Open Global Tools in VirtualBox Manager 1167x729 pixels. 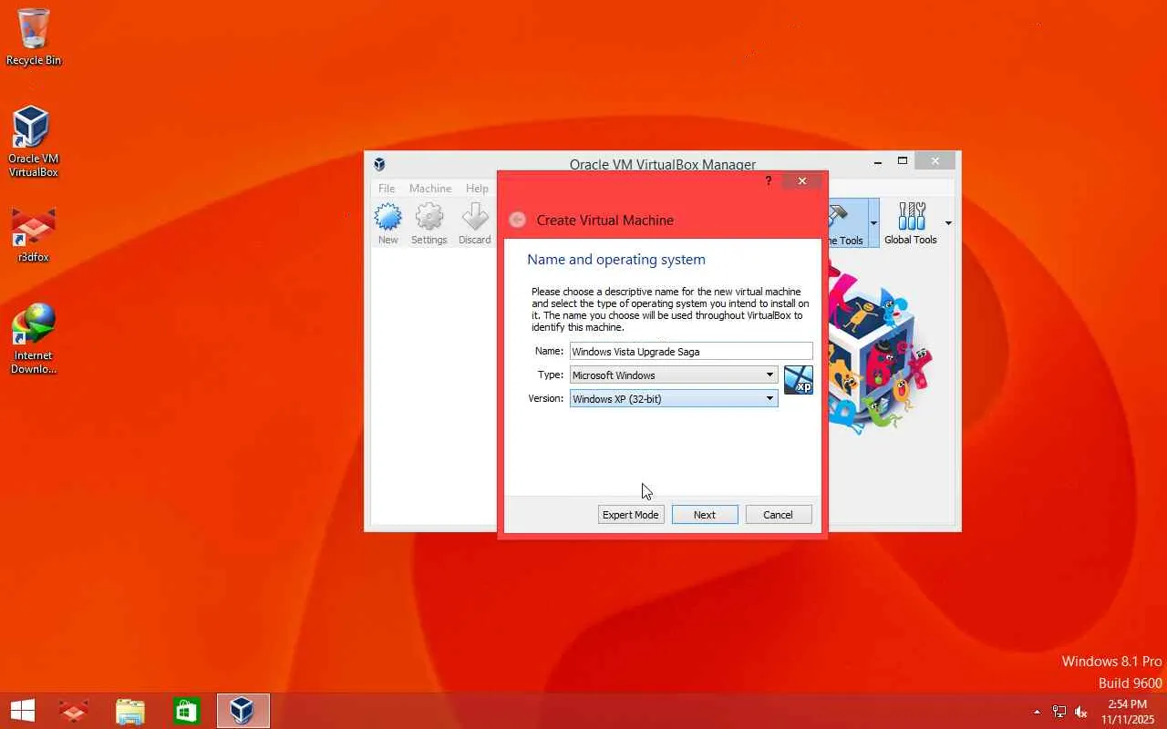(x=911, y=223)
